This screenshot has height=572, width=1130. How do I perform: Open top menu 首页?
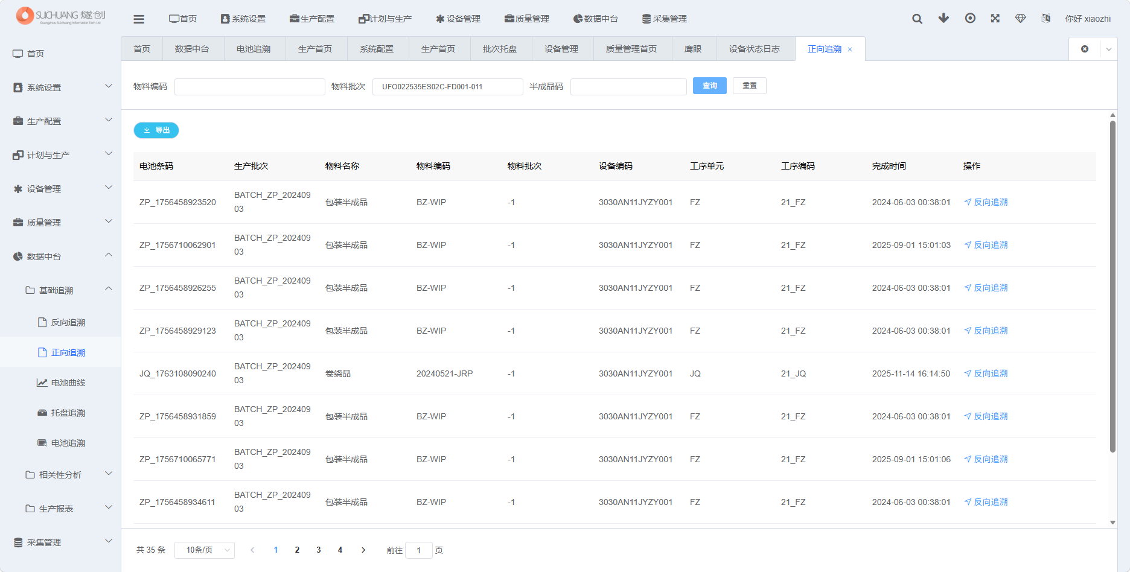pos(183,19)
